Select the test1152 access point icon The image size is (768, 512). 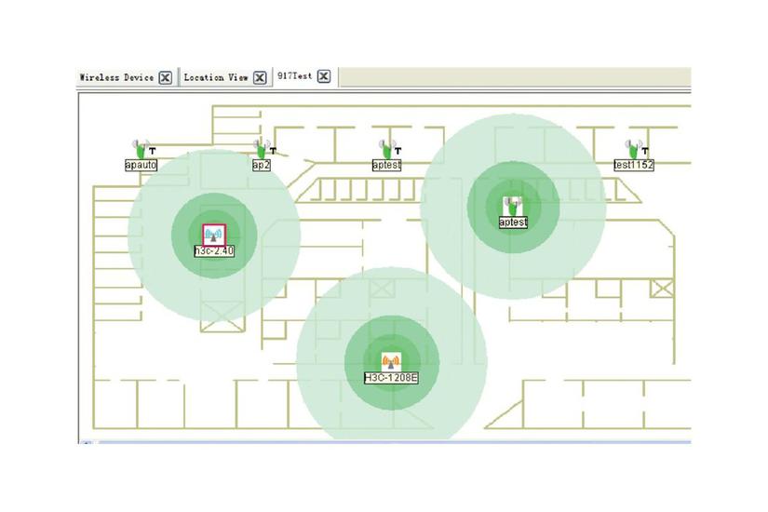point(634,149)
